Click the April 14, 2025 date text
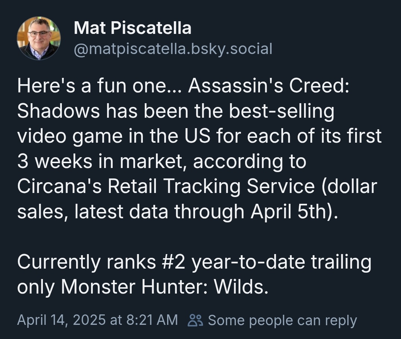This screenshot has height=339, width=401. click(x=61, y=320)
